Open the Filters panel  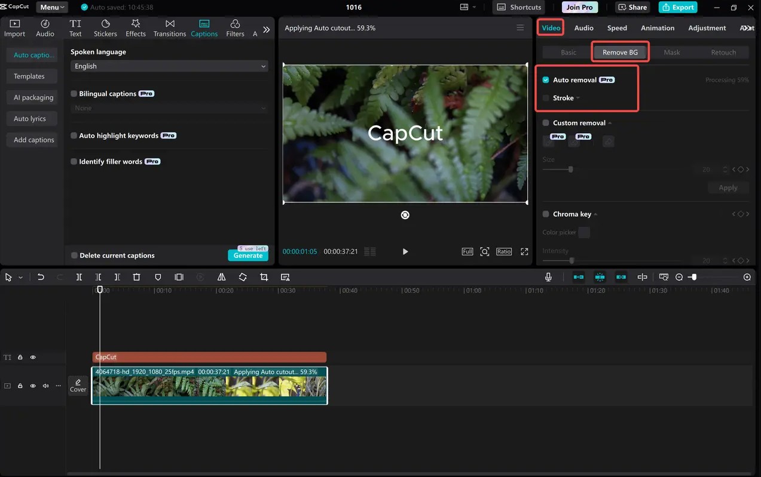[x=235, y=28]
